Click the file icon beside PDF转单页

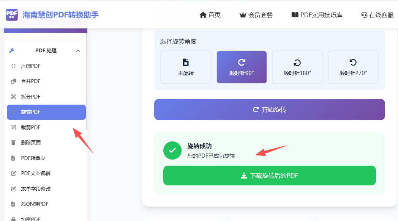coord(13,158)
